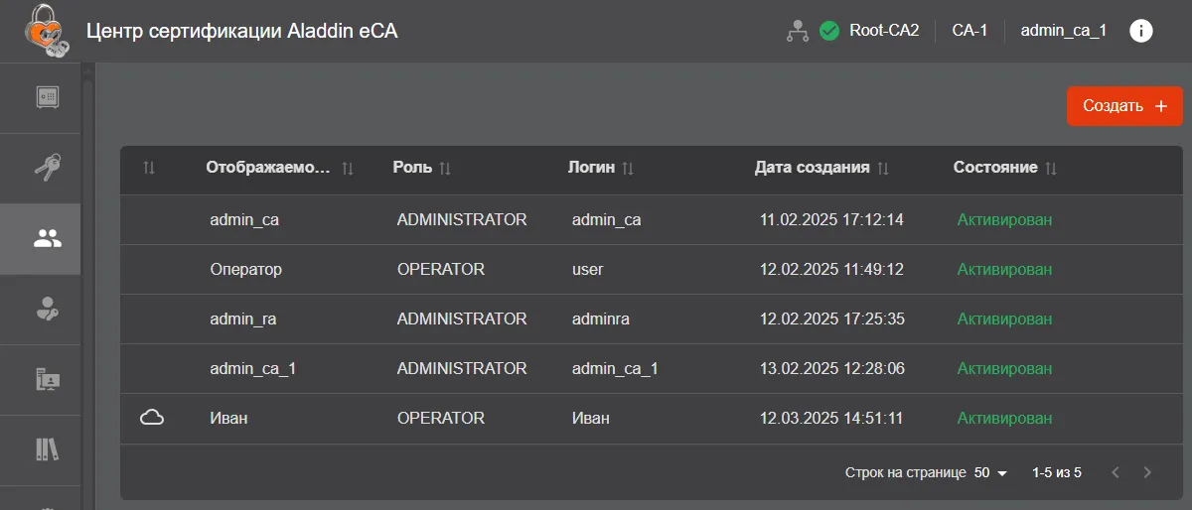1192x510 pixels.
Task: Select the admin_ca_1 display name cell in table
Action: (x=253, y=368)
